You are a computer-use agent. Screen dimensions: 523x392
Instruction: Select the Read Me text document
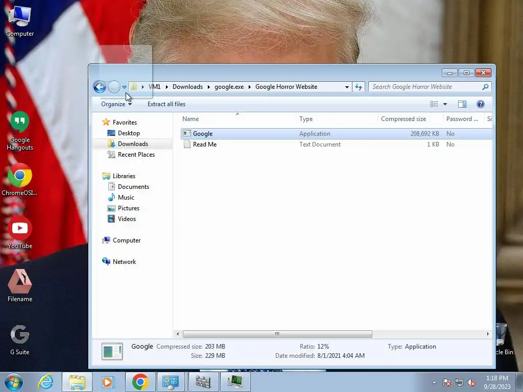pyautogui.click(x=336, y=144)
